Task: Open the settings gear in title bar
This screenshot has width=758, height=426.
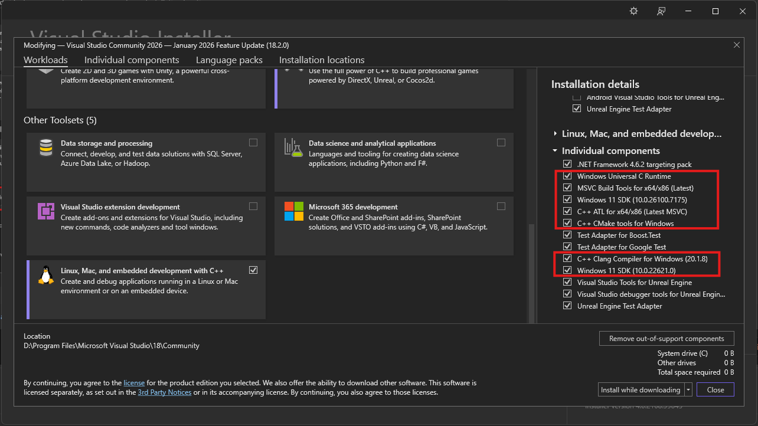Action: coord(634,11)
